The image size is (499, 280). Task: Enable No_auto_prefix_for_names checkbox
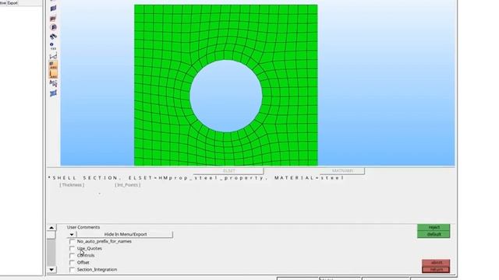[72, 242]
